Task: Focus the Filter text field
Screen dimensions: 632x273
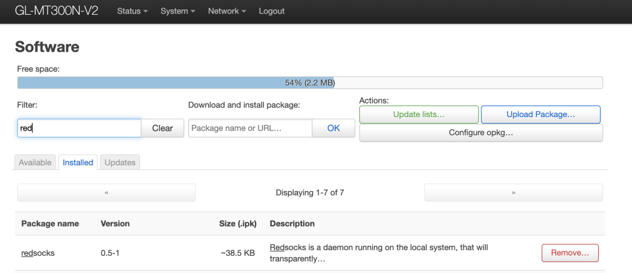Action: point(79,128)
